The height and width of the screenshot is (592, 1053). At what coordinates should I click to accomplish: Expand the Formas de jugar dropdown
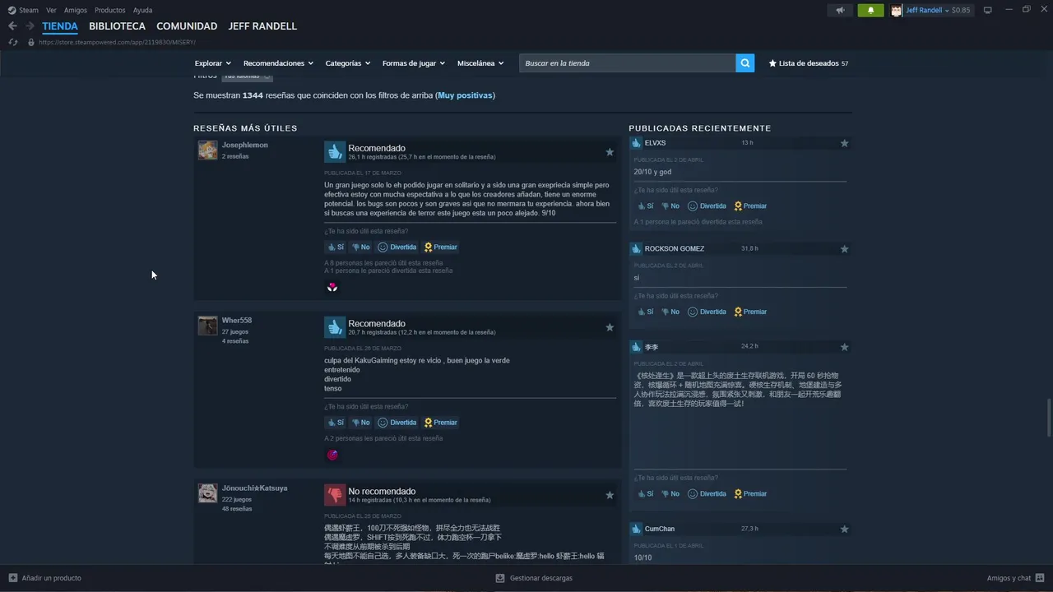point(414,63)
